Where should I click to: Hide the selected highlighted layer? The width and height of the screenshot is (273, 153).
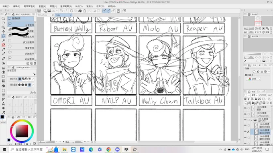(245, 131)
